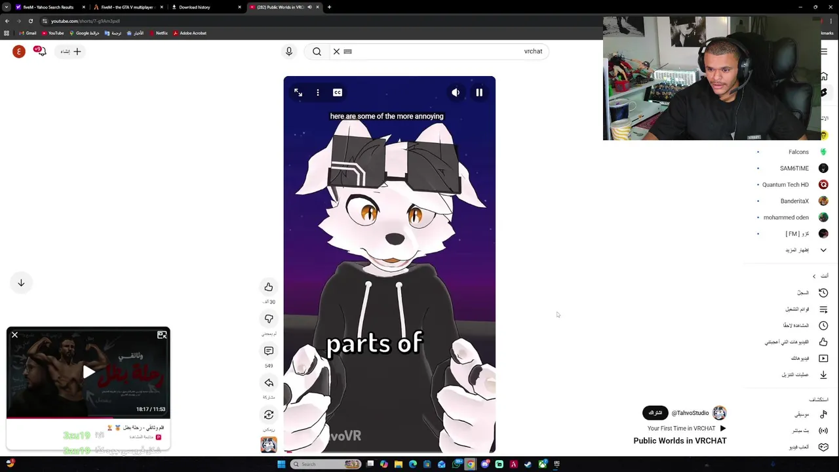Start voice search with microphone
The height and width of the screenshot is (472, 839).
(x=289, y=51)
